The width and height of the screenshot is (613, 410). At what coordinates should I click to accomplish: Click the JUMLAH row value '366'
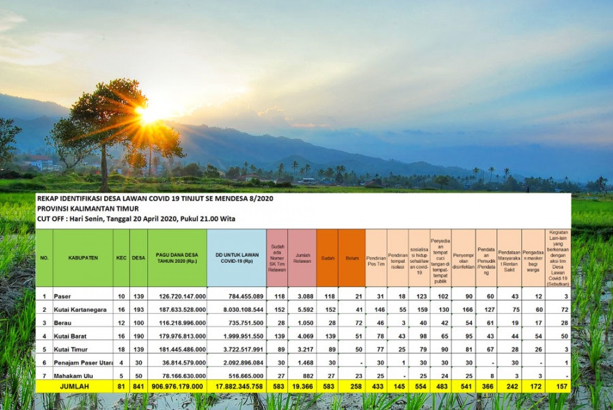click(488, 386)
